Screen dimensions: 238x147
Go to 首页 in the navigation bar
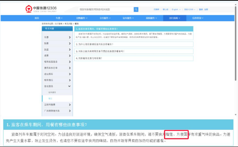pyautogui.click(x=37, y=18)
